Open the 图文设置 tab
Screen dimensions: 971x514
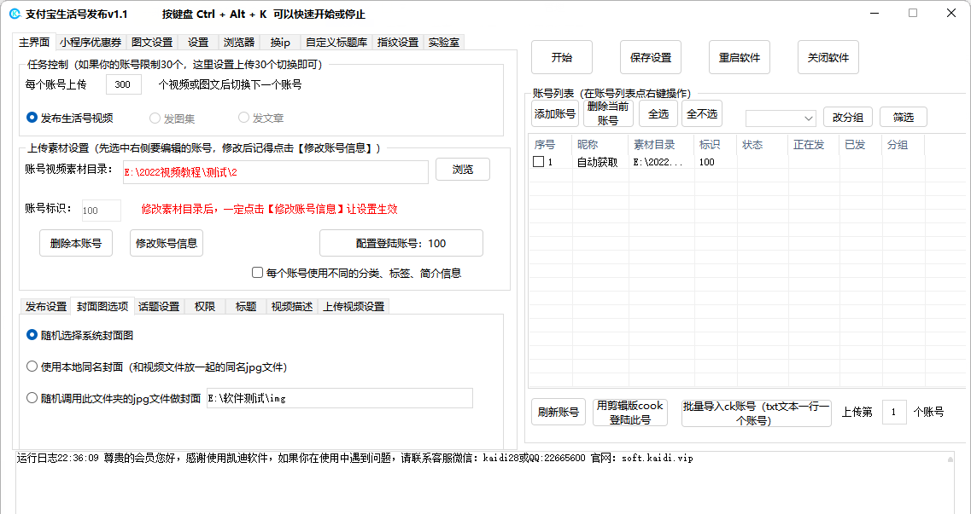coord(152,42)
